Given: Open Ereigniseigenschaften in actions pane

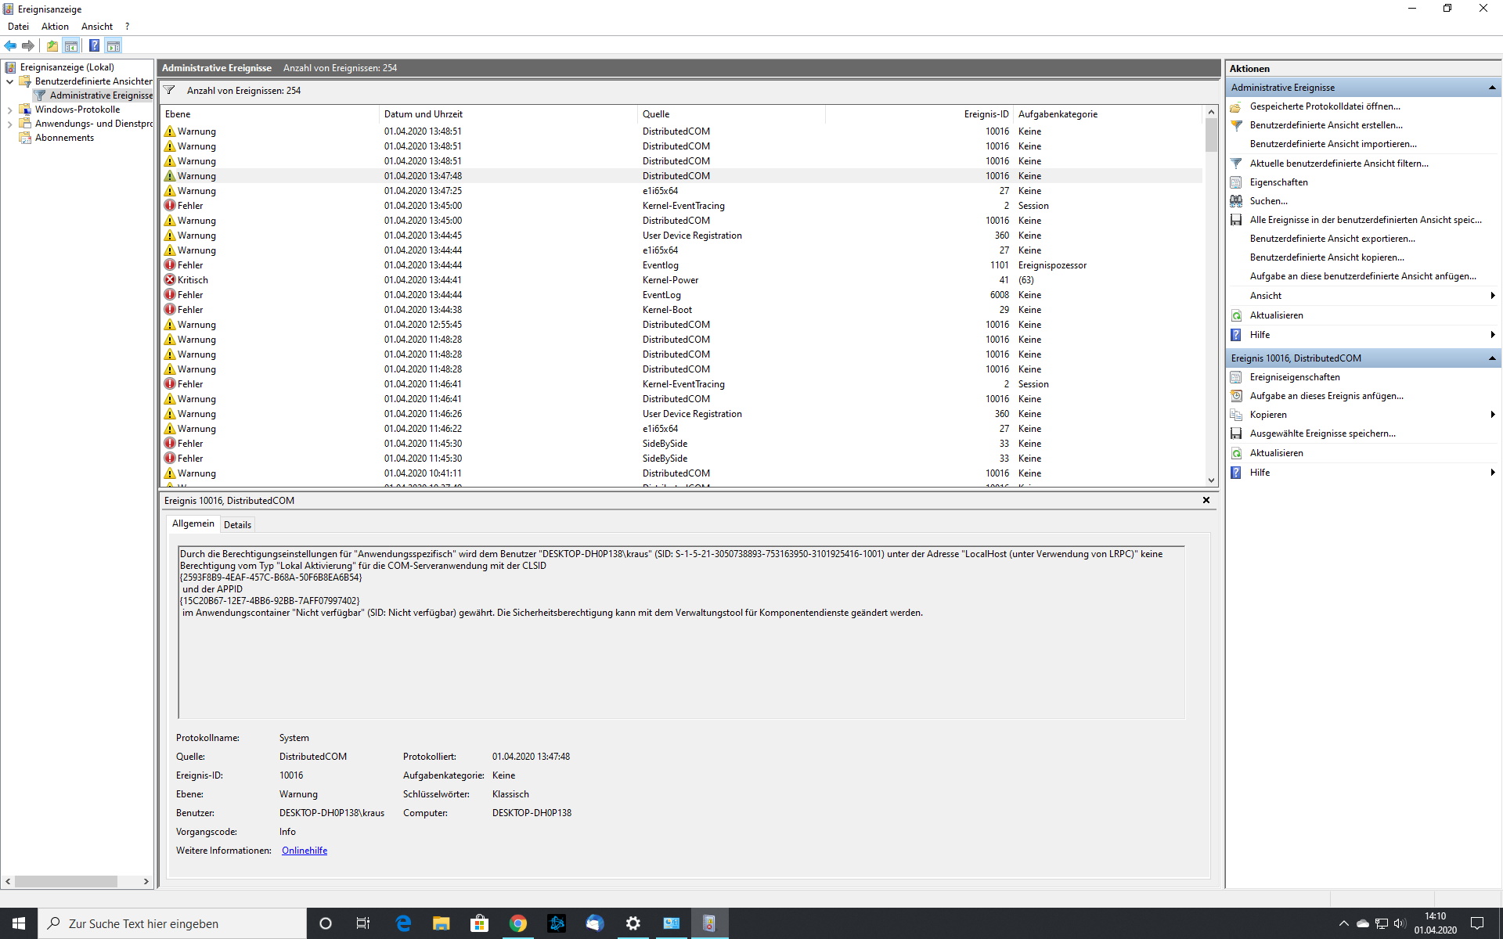Looking at the screenshot, I should pyautogui.click(x=1294, y=377).
